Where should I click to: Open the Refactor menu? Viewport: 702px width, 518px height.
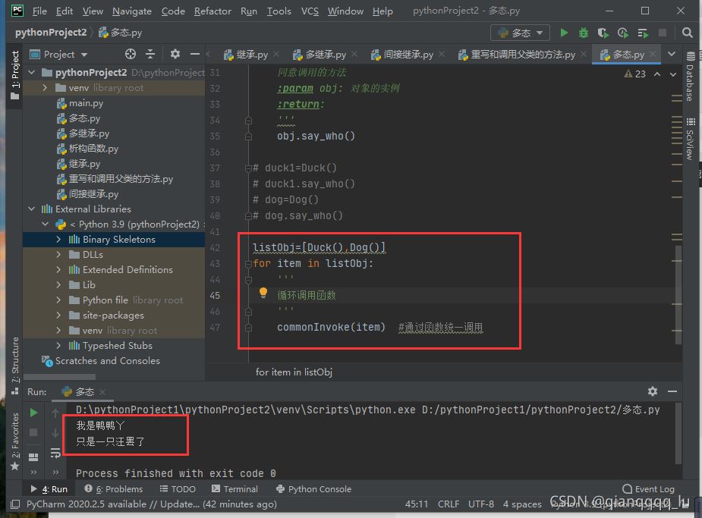pos(212,11)
